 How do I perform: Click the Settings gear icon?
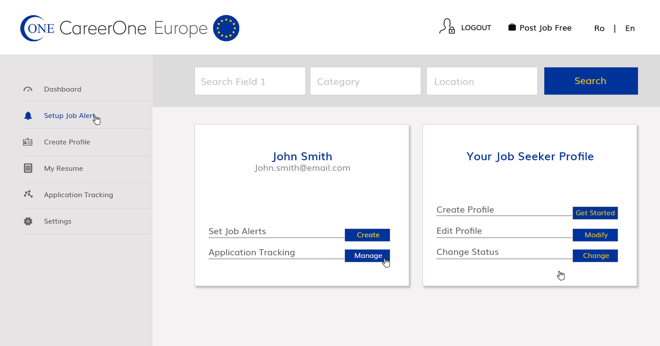28,221
